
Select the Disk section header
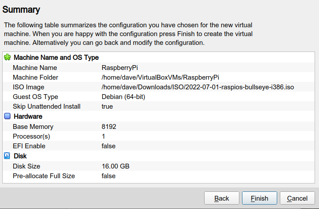[20, 156]
